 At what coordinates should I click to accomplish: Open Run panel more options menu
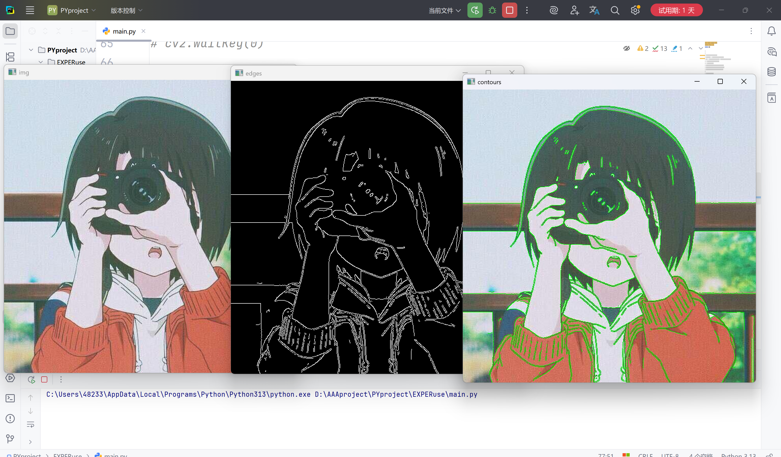[61, 379]
